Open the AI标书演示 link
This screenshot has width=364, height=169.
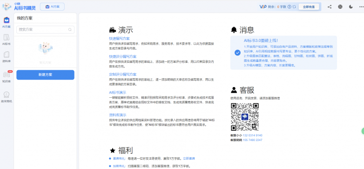118,92
